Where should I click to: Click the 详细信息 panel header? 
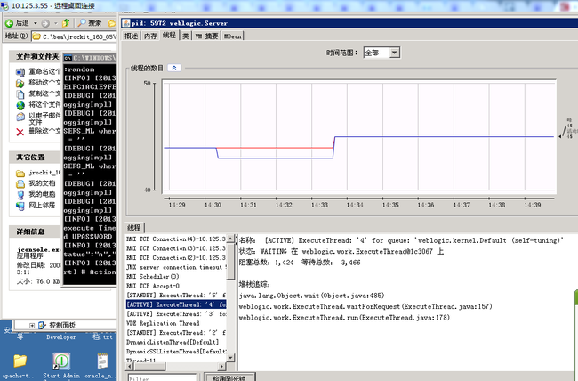tap(36, 231)
